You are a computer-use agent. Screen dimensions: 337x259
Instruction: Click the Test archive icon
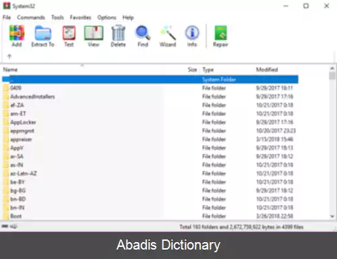point(69,33)
